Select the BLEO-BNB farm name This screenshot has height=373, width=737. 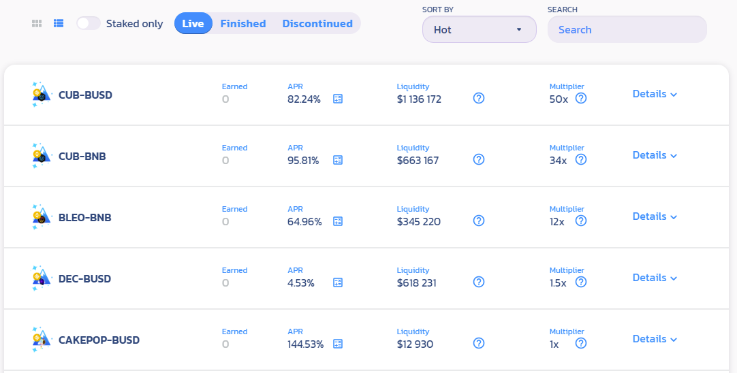point(84,218)
